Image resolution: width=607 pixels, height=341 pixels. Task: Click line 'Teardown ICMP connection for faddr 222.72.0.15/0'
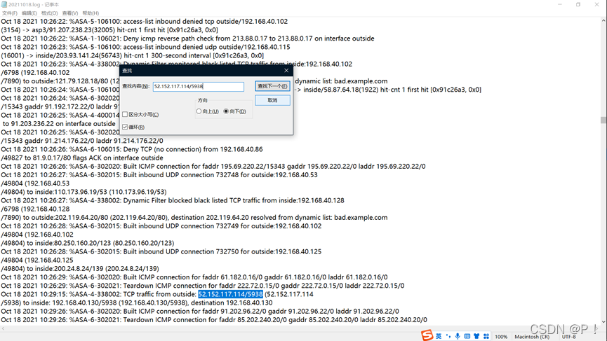pyautogui.click(x=203, y=286)
